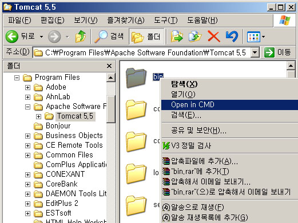Click the green 이동 Go button
The image size is (298, 223).
[277, 52]
